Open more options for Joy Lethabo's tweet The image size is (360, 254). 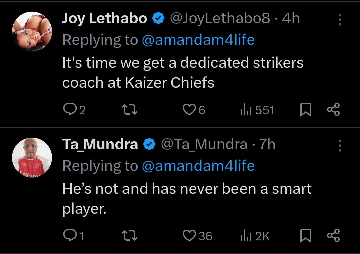pyautogui.click(x=340, y=20)
